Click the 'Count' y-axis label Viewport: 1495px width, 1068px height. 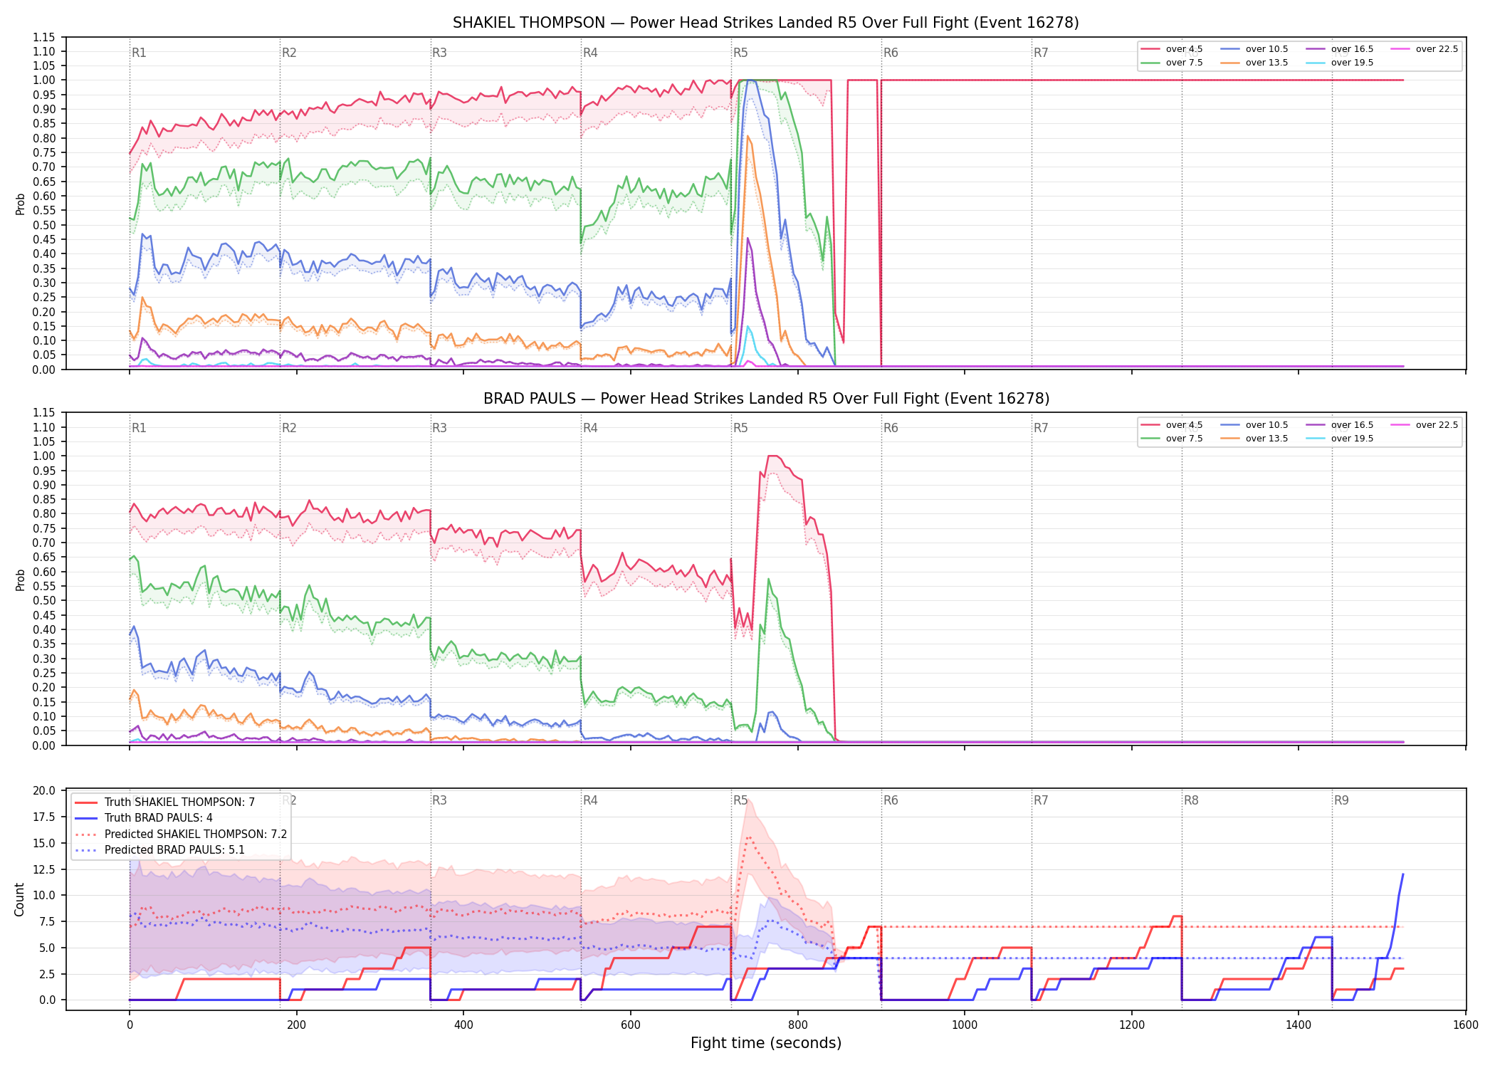click(x=19, y=899)
